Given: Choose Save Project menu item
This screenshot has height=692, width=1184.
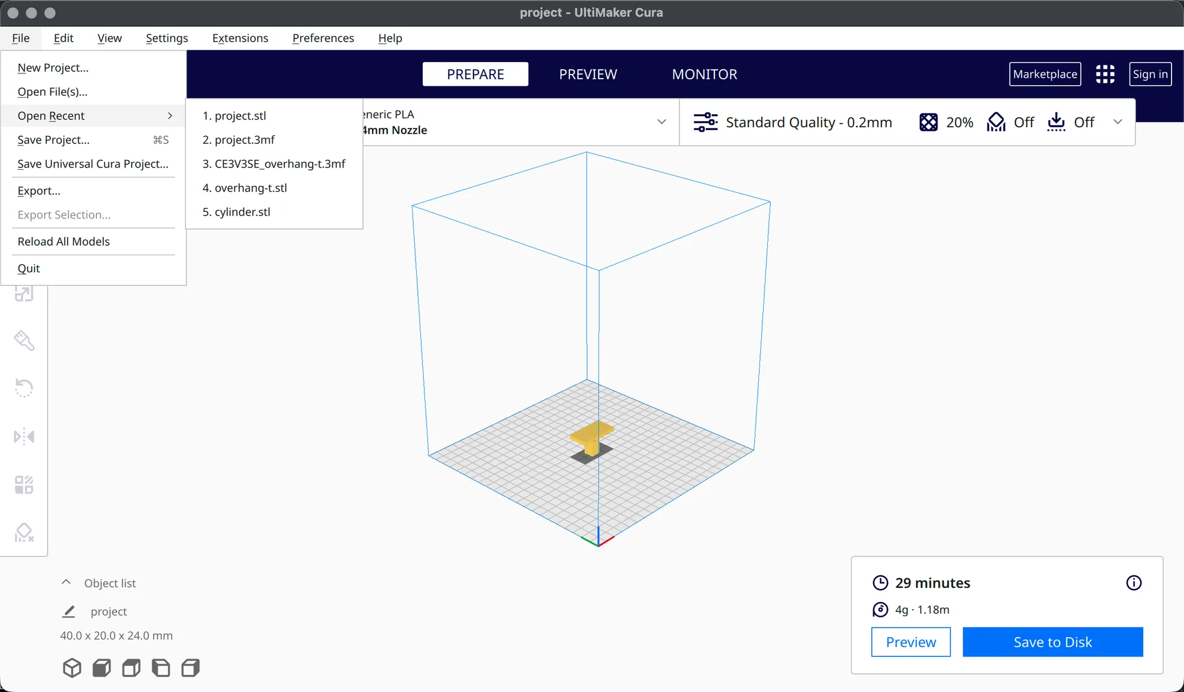Looking at the screenshot, I should coord(94,140).
